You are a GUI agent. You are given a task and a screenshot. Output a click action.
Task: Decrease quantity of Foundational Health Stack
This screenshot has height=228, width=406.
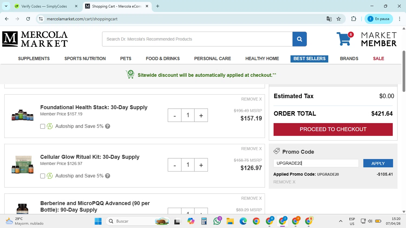point(175,115)
